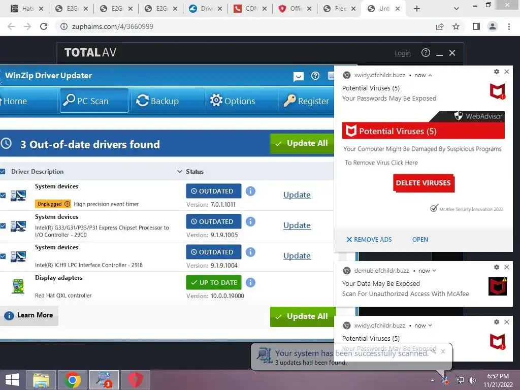Image resolution: width=520 pixels, height=390 pixels.
Task: Click the UP TO DATE status badge
Action: click(x=214, y=282)
